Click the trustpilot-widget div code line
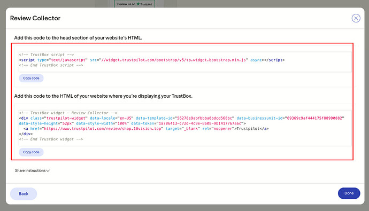369x211 pixels. (181, 118)
